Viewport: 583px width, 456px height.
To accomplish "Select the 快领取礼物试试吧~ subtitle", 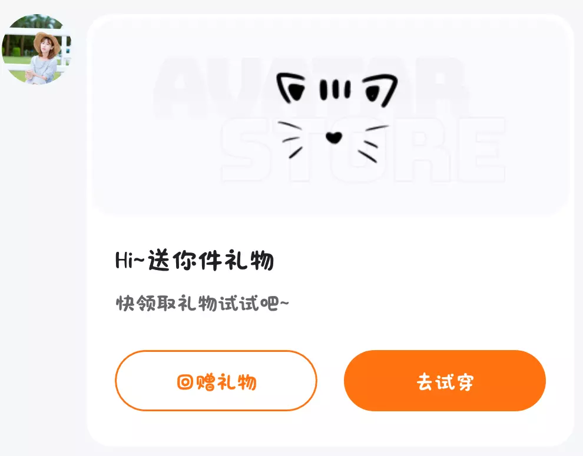I will [202, 304].
